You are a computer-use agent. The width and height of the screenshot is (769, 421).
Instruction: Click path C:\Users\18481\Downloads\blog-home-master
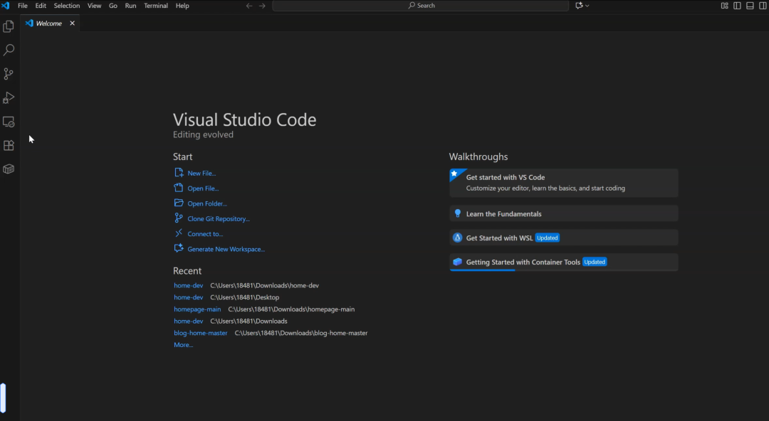301,333
